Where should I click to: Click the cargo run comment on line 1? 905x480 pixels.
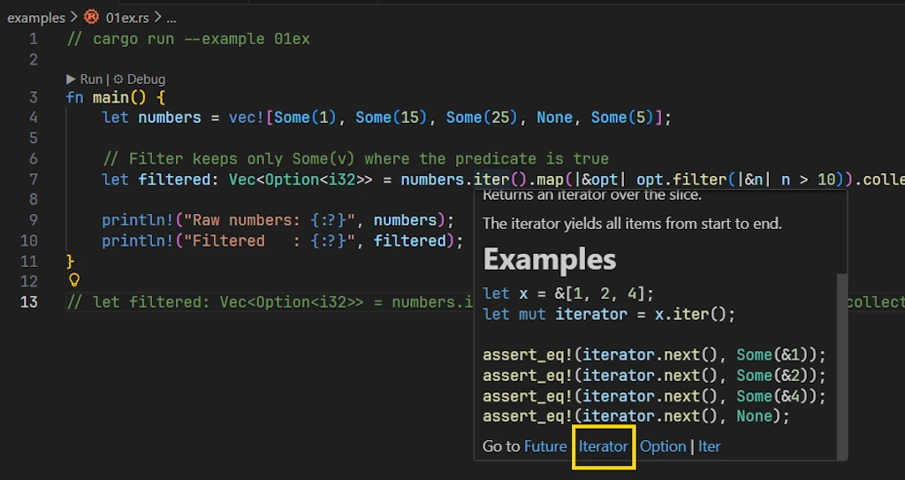[188, 39]
